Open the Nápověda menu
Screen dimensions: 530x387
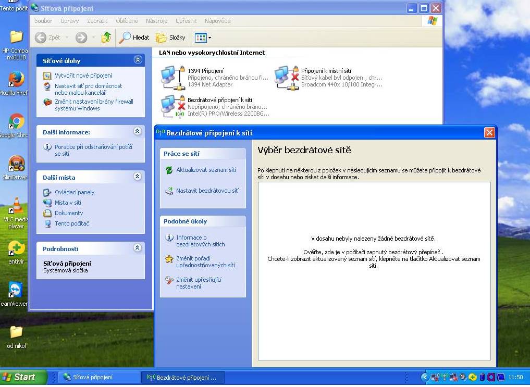(218, 21)
